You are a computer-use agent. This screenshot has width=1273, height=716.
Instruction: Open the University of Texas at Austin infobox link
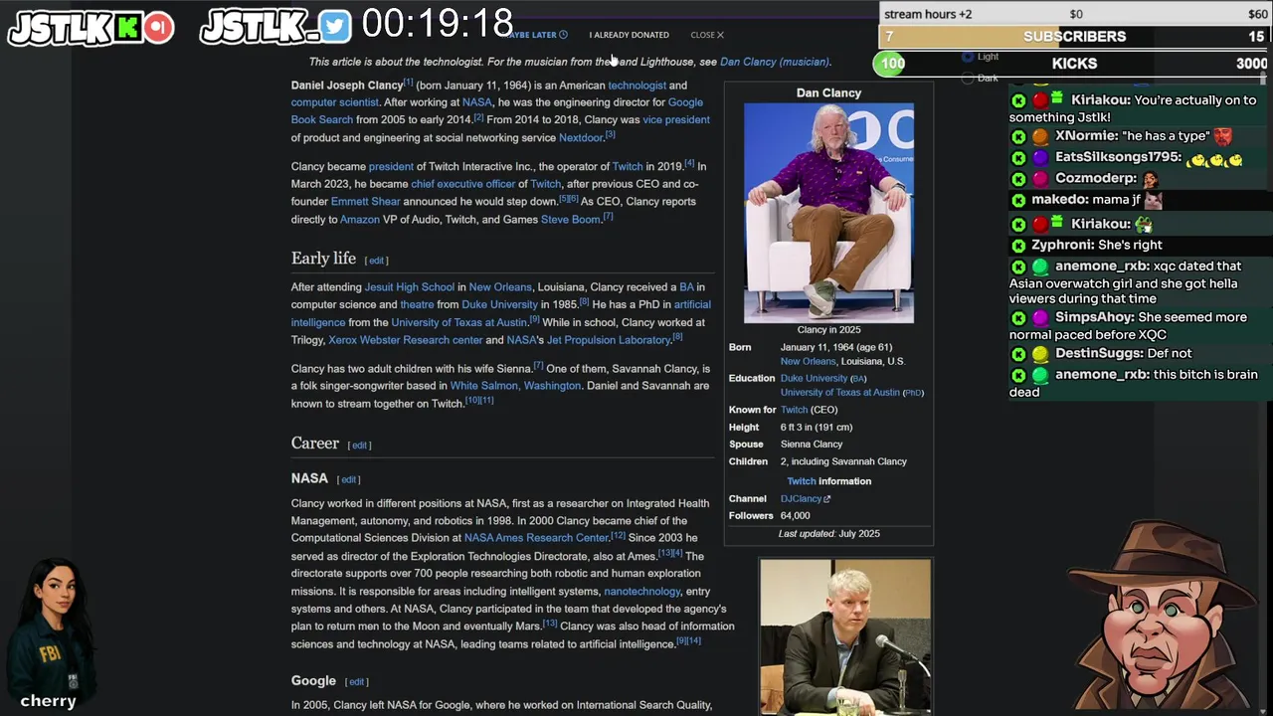tap(839, 393)
